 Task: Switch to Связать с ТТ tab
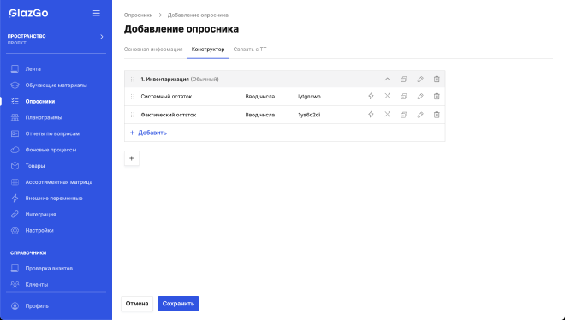pos(250,50)
